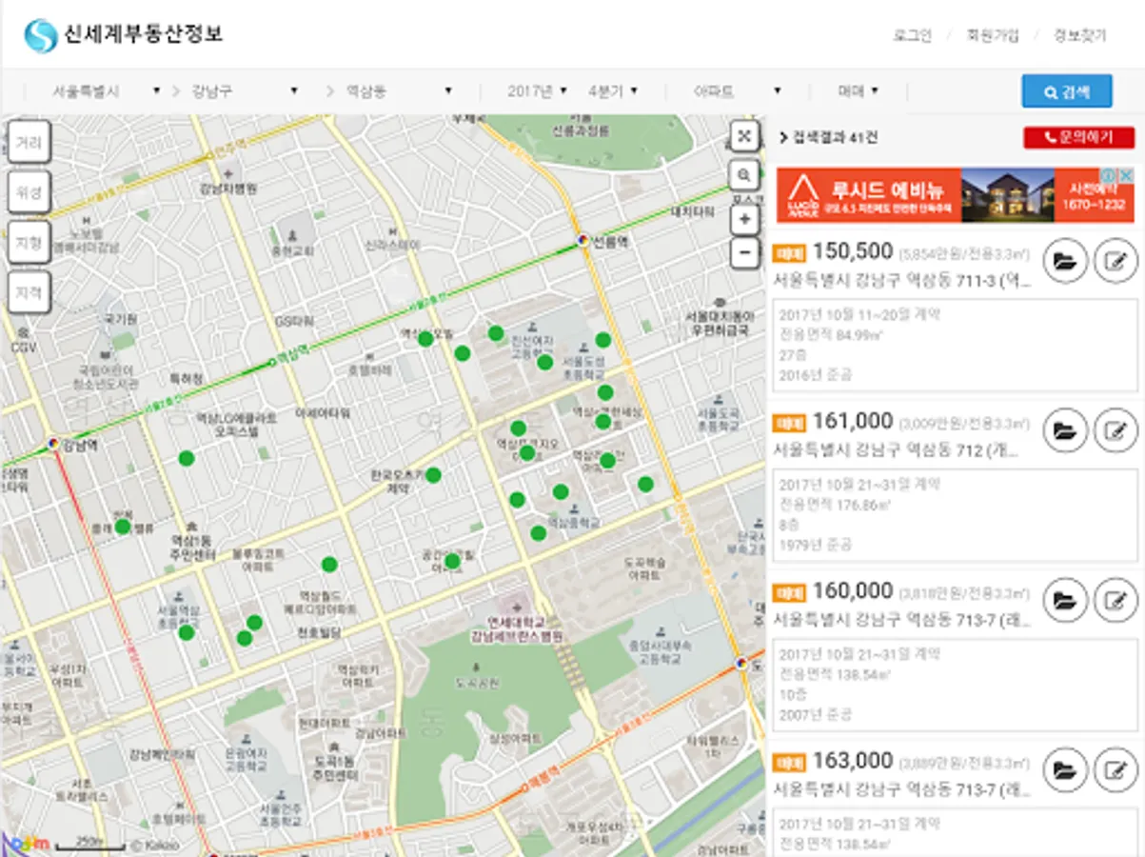
Task: Click the 160,000 price text
Action: tap(853, 590)
